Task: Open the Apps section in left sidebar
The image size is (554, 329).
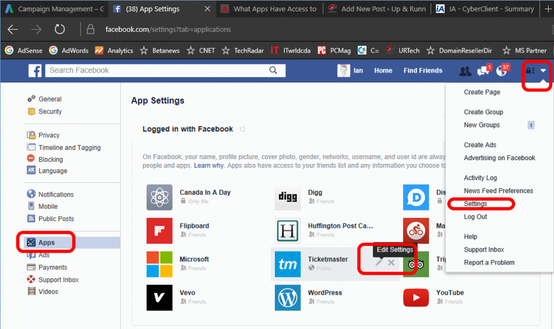Action: tap(46, 242)
